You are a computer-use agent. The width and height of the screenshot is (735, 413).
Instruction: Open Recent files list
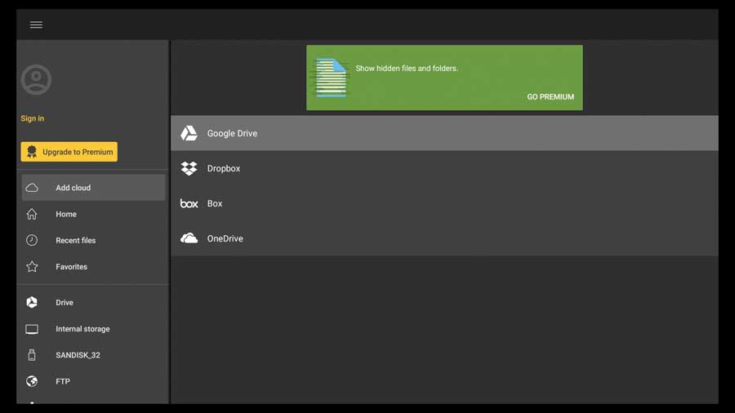[x=75, y=240]
